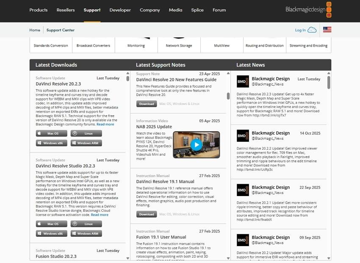Click the Latest Downloads scrollbar thumb
Viewport: 360px width, 263px height.
point(127,78)
